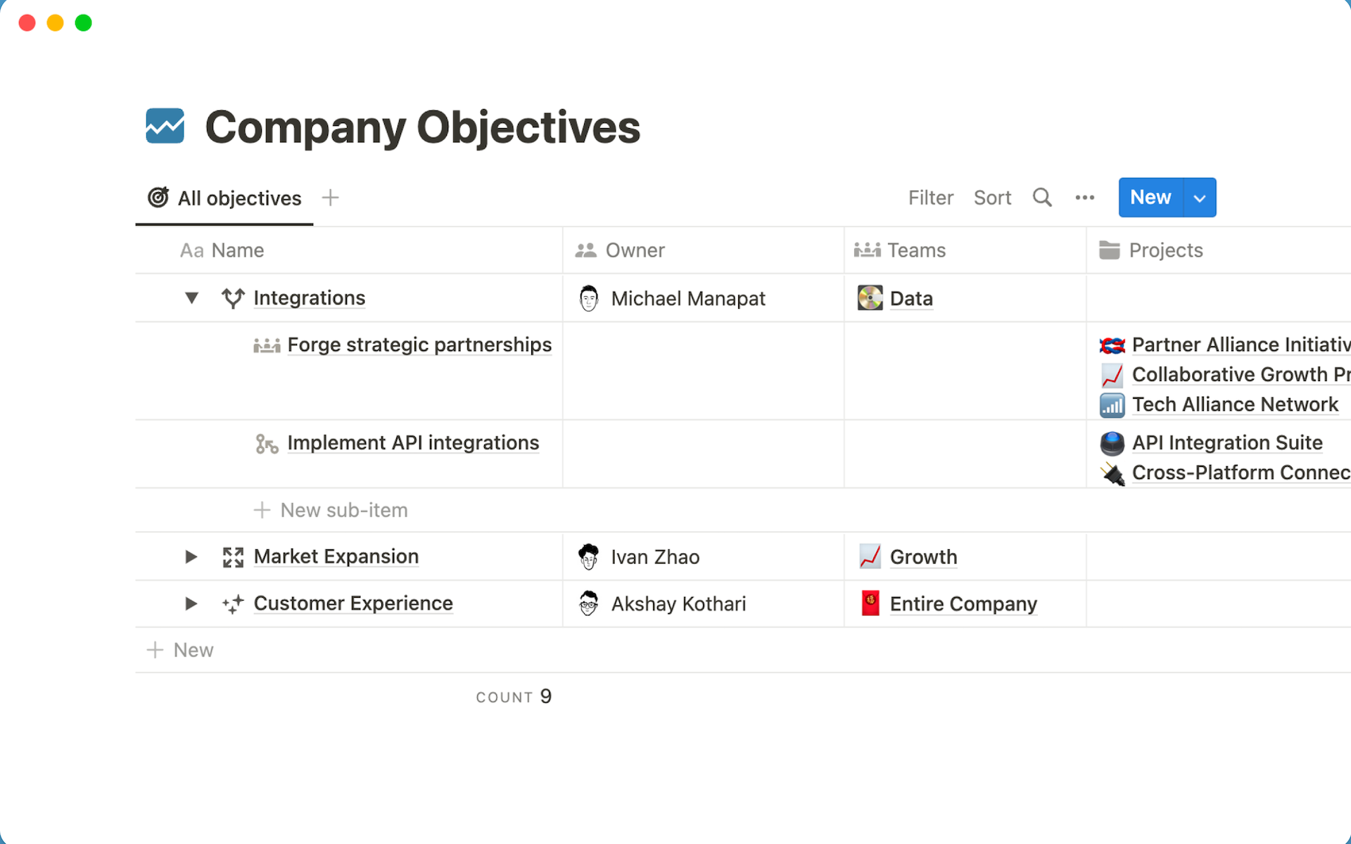This screenshot has width=1351, height=844.
Task: Open the three-dot more options menu
Action: (x=1084, y=198)
